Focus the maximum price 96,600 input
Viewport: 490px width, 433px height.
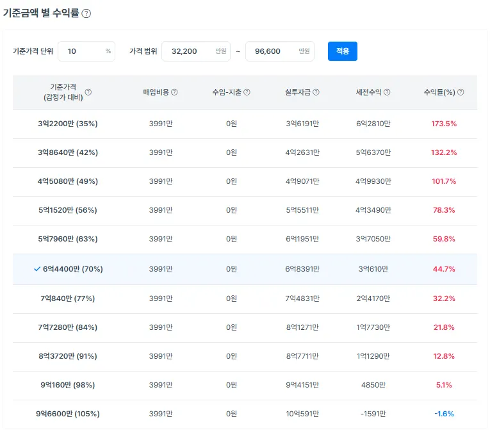point(280,51)
